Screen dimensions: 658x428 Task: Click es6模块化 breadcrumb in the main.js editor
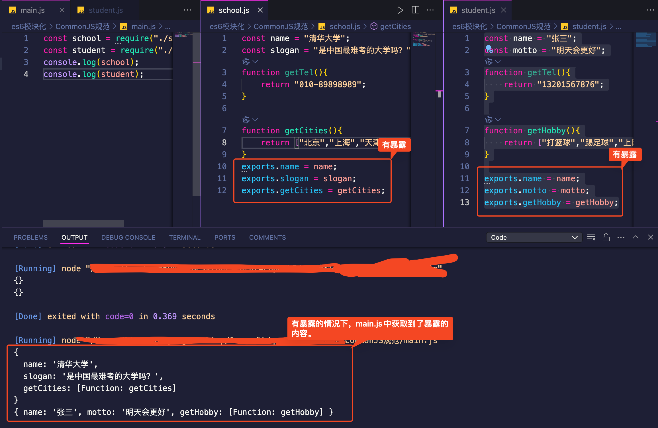tap(28, 27)
